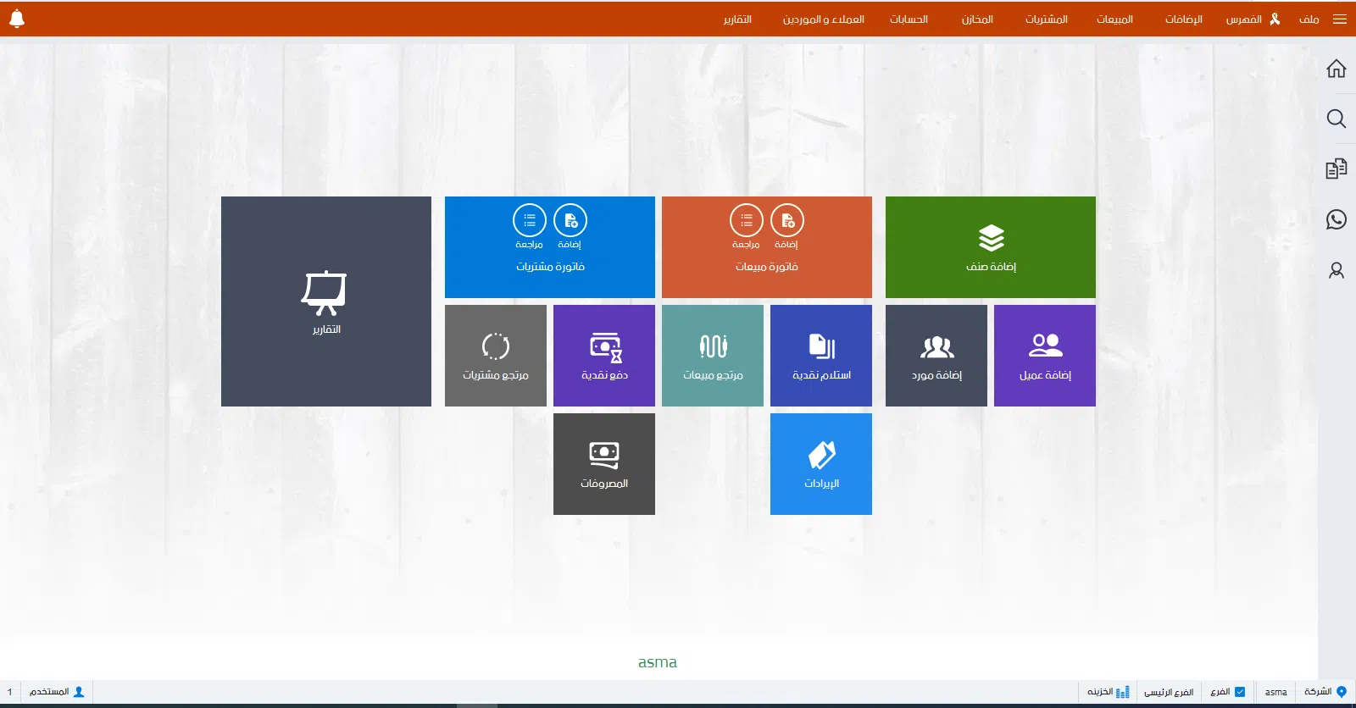This screenshot has height=708, width=1356.
Task: Click review icon on purchase invoice tile
Action: pos(530,221)
